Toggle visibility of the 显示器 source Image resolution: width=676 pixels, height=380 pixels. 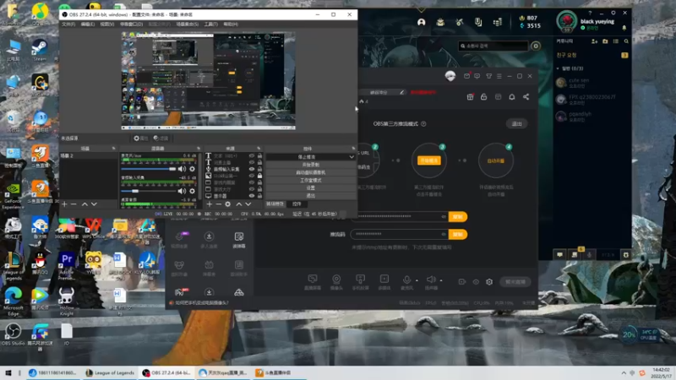coord(252,196)
